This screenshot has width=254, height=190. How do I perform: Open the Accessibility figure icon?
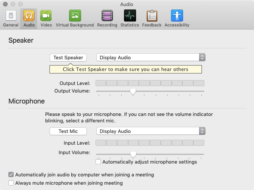click(x=177, y=15)
